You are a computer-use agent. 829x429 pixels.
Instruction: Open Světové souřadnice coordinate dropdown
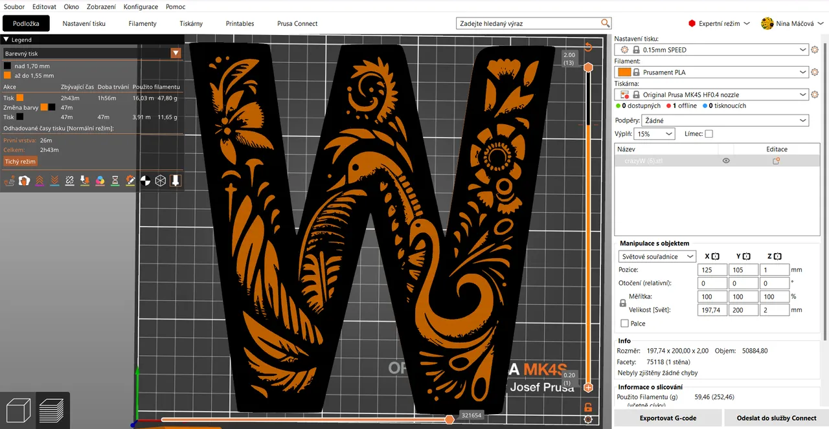pos(657,256)
